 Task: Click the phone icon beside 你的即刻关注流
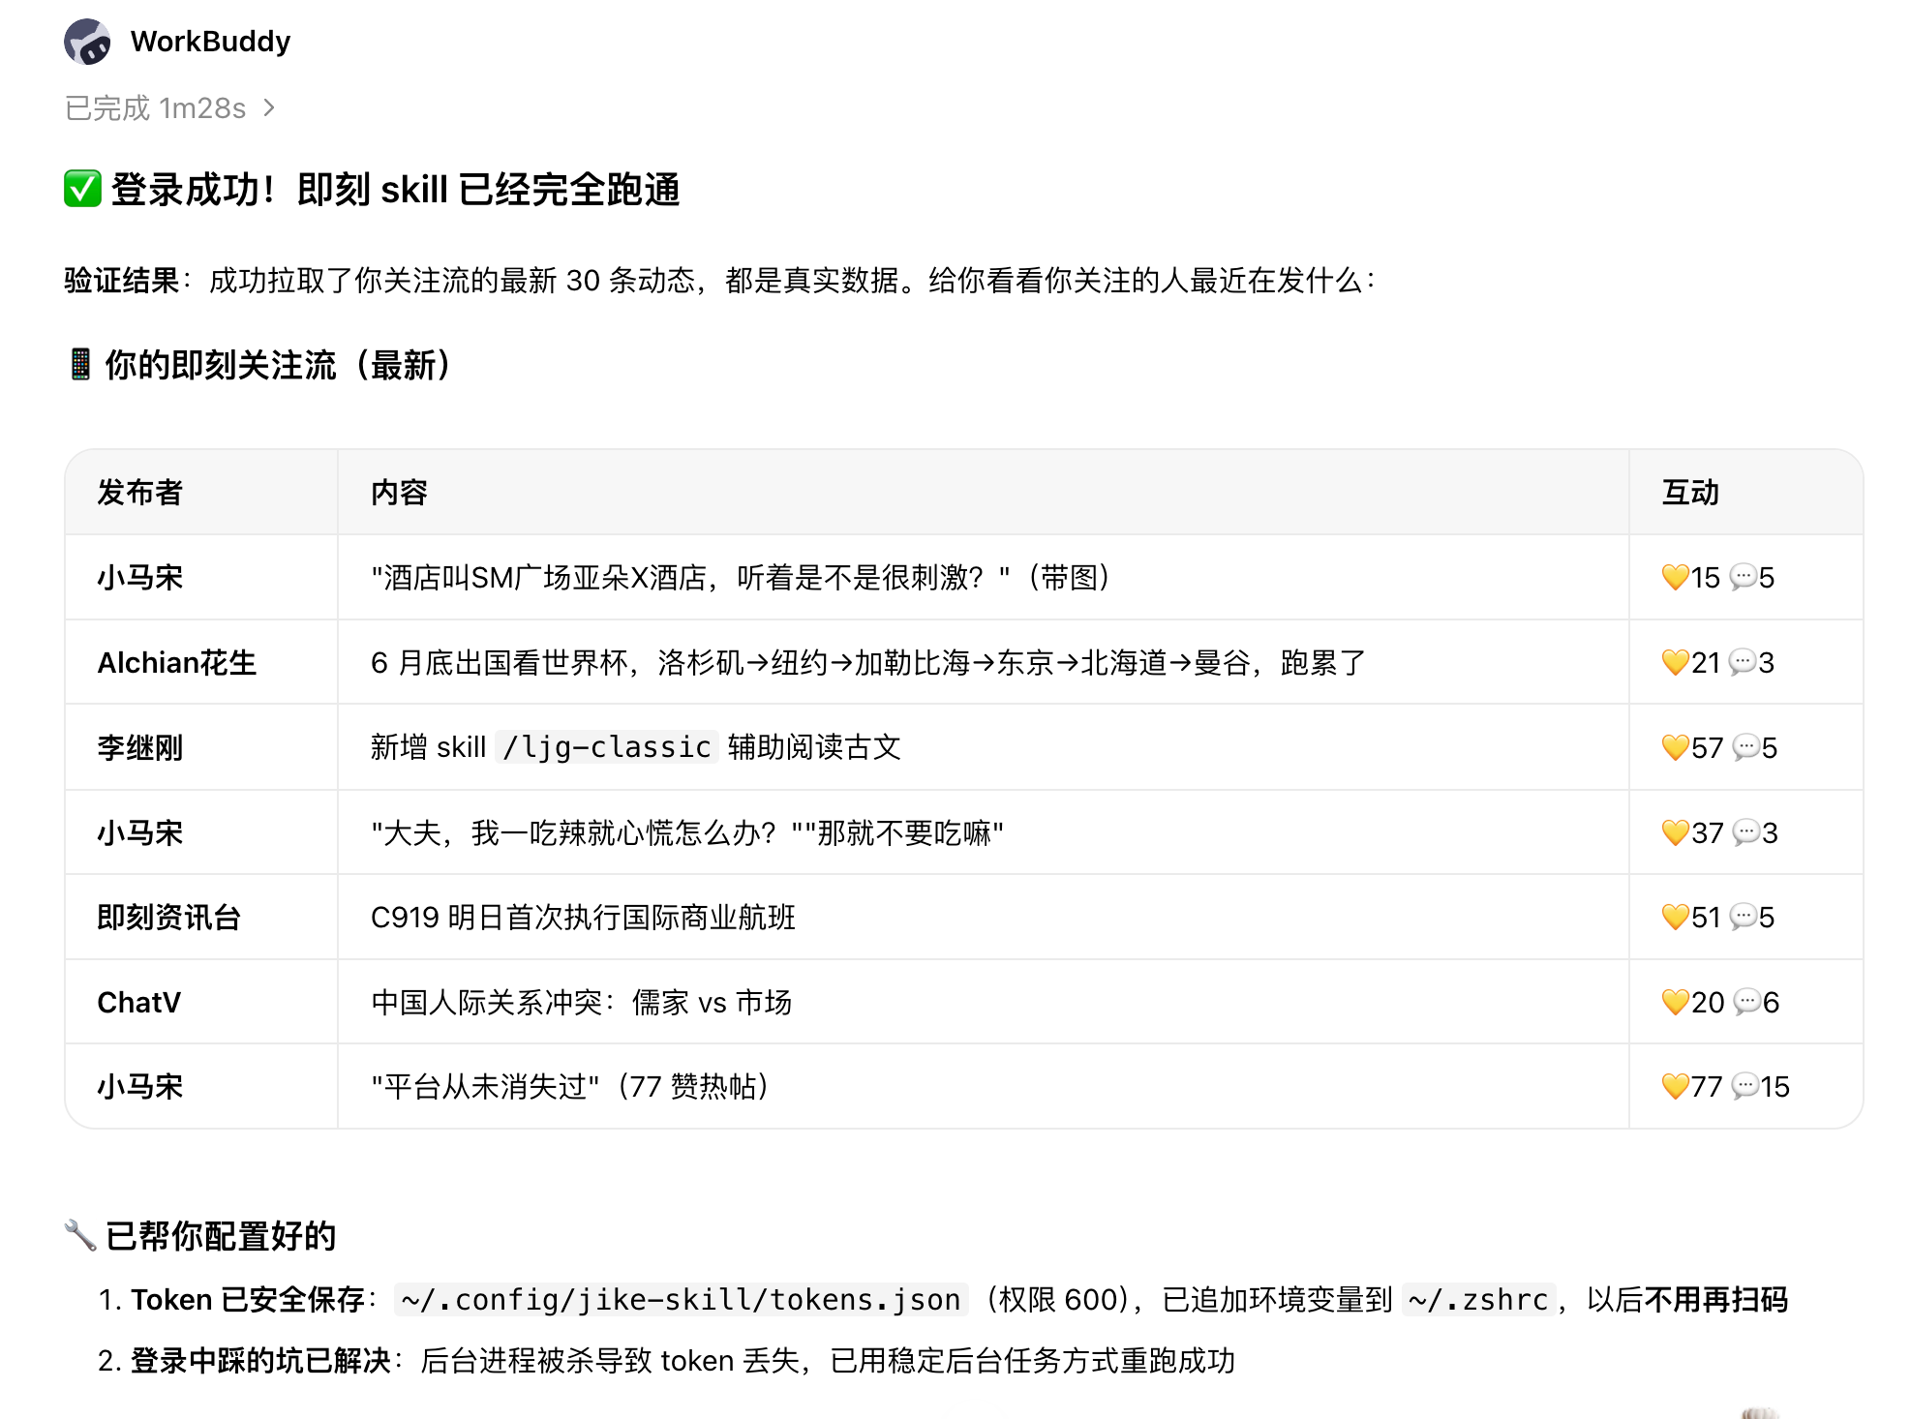click(80, 365)
